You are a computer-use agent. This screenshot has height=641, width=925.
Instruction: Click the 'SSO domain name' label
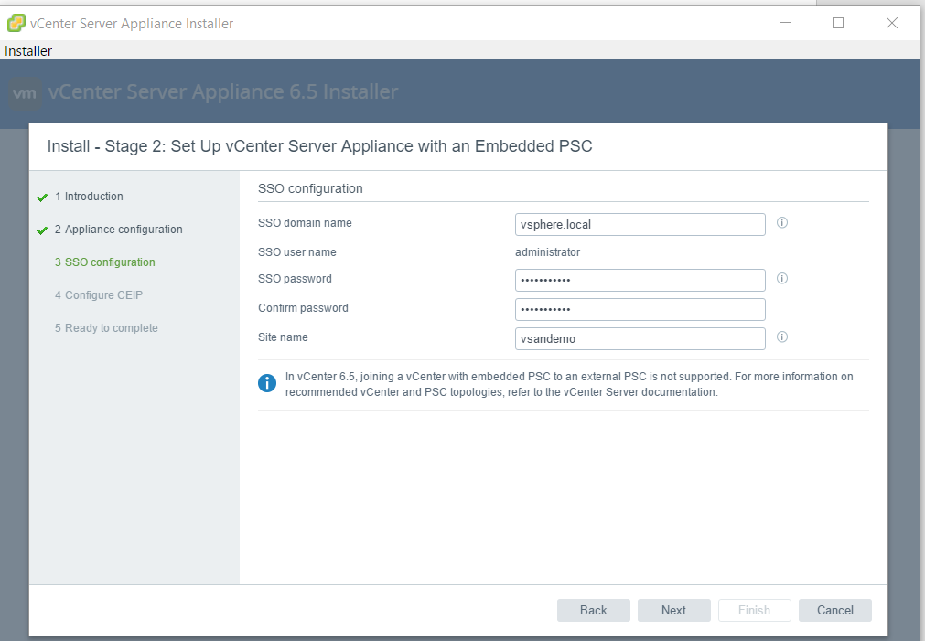click(x=305, y=223)
